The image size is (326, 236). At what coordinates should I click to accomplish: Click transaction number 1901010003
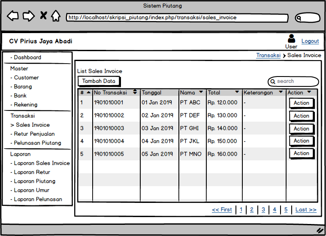click(x=109, y=128)
